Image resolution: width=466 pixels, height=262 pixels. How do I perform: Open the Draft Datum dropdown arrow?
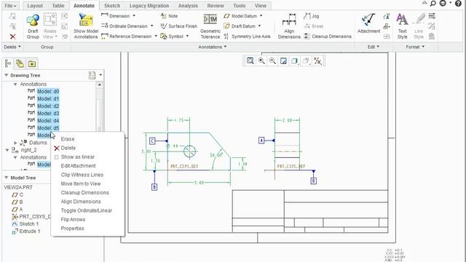(259, 26)
